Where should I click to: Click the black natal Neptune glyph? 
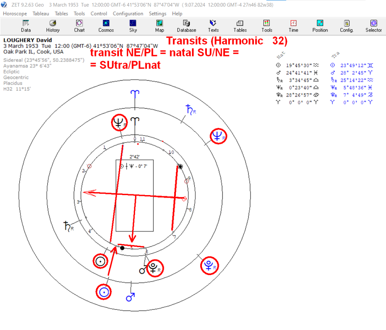tap(119, 123)
